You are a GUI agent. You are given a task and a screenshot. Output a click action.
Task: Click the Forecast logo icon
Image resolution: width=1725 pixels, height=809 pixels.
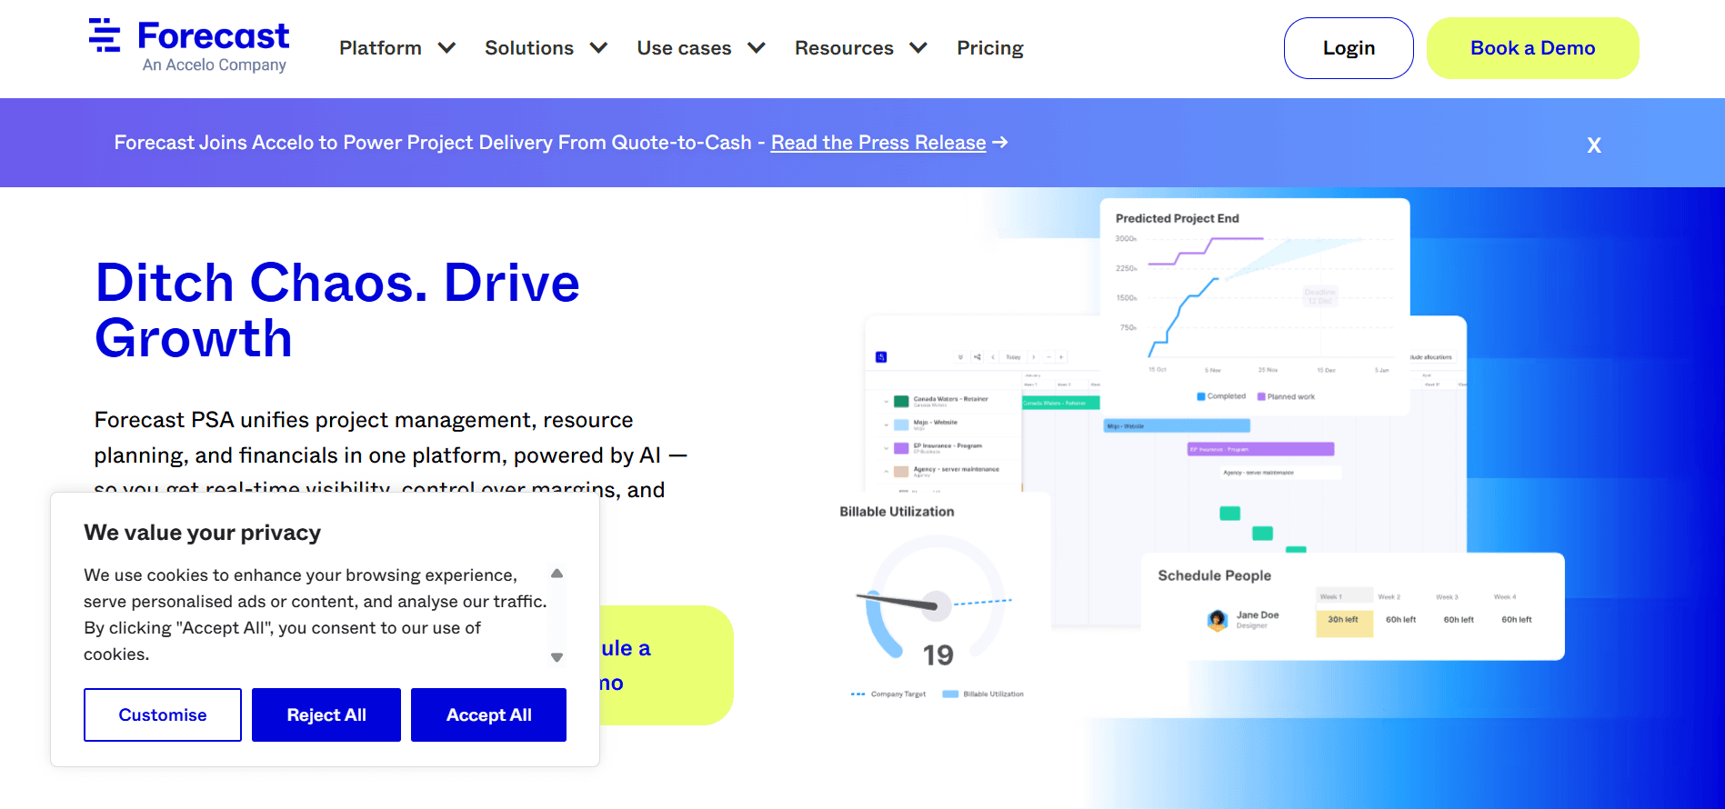tap(105, 35)
